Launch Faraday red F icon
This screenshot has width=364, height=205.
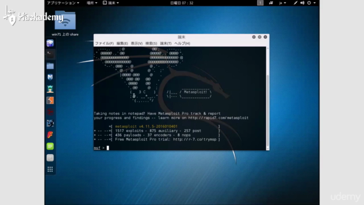(x=50, y=135)
